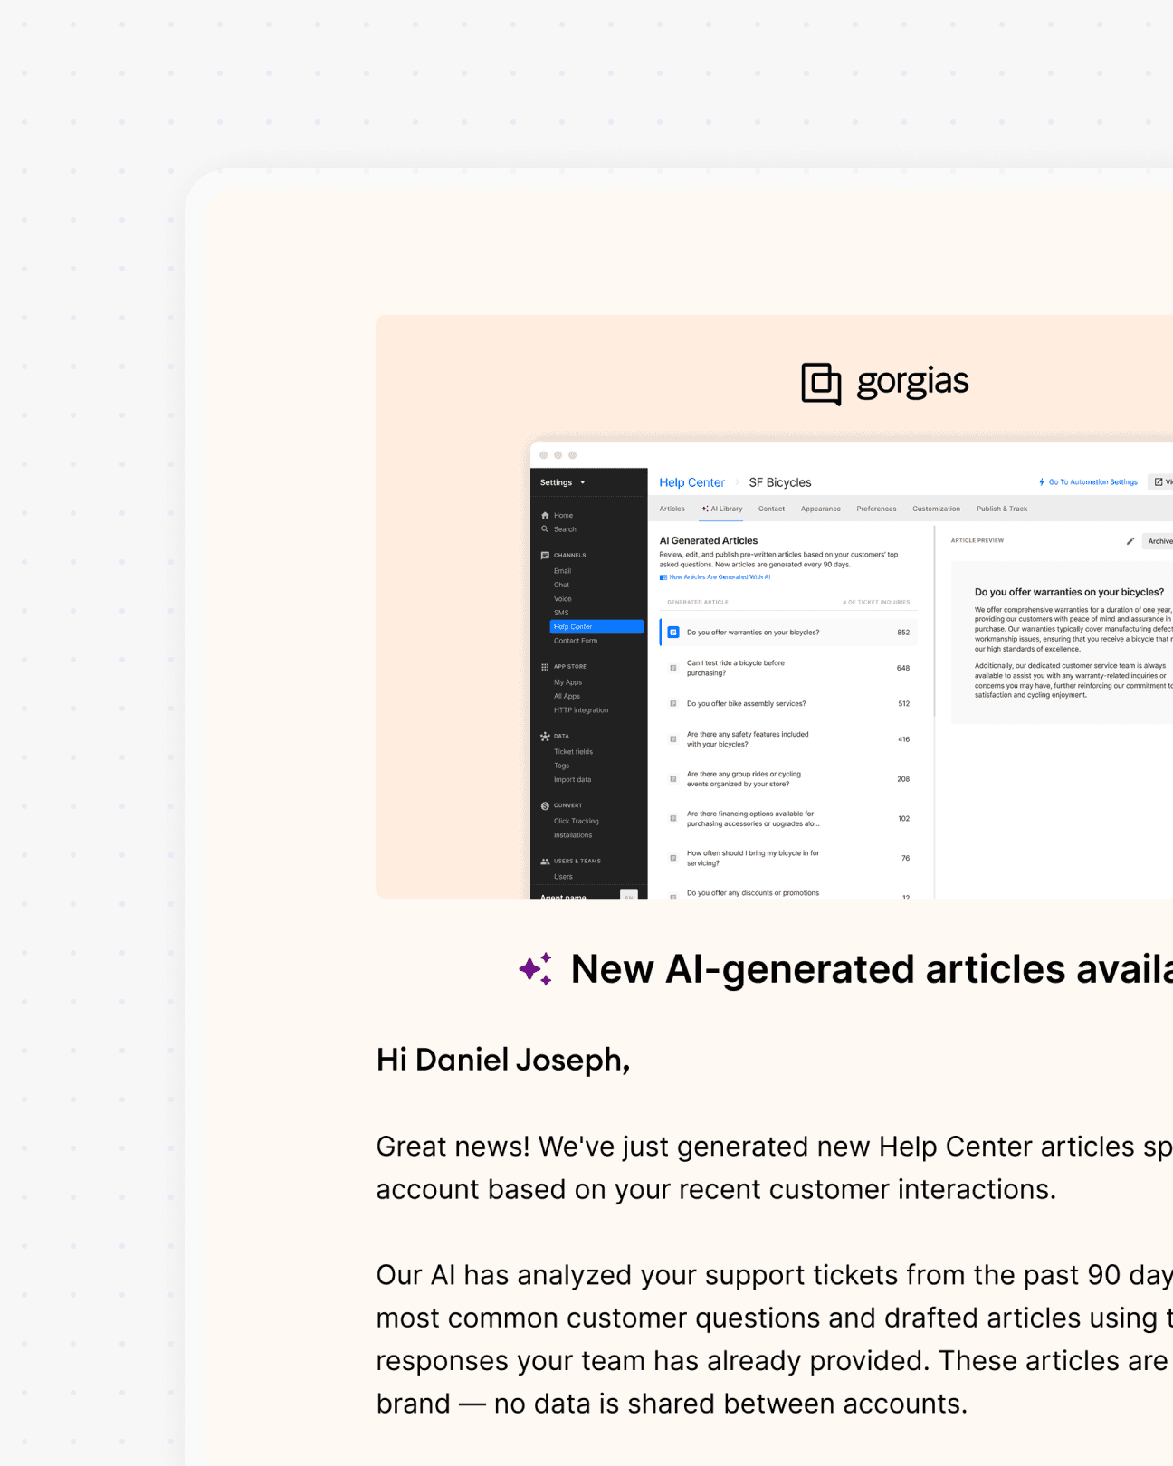This screenshot has height=1466, width=1173.
Task: Click the embedded Gorgias app screenshot thumbnail
Action: (x=851, y=670)
